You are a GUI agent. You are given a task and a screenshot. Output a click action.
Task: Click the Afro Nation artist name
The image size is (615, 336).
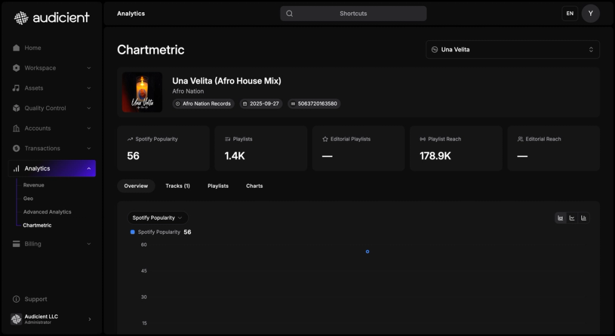click(x=188, y=91)
